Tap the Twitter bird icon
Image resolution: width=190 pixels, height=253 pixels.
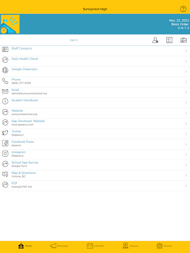point(5,133)
